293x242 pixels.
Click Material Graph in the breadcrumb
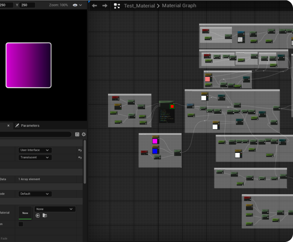coord(179,6)
